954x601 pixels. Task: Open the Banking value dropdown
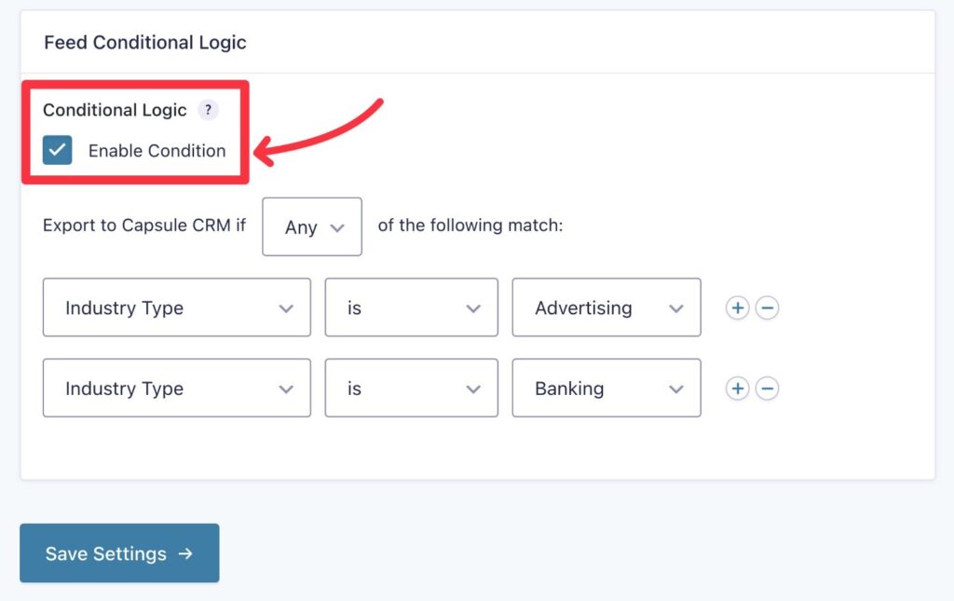(606, 389)
